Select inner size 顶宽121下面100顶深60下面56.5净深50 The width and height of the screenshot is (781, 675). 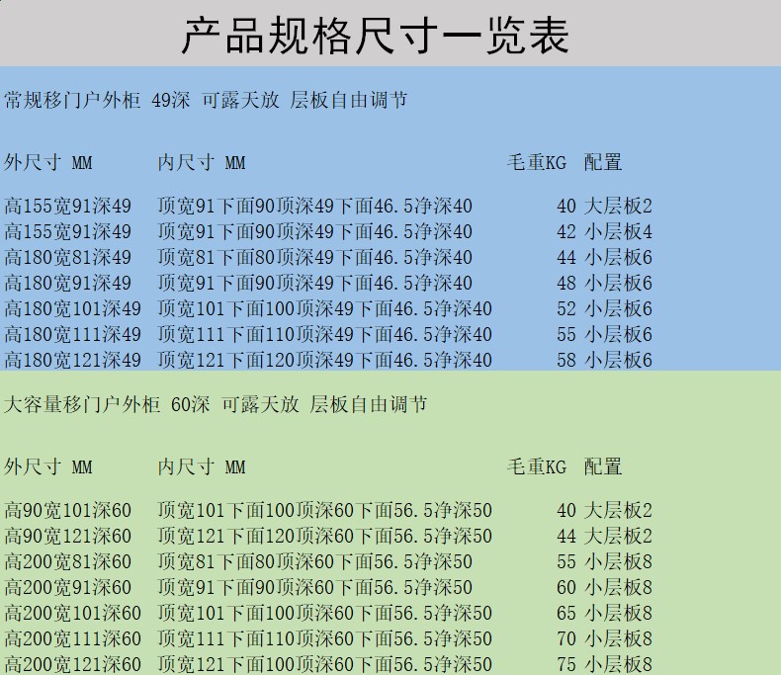324,664
